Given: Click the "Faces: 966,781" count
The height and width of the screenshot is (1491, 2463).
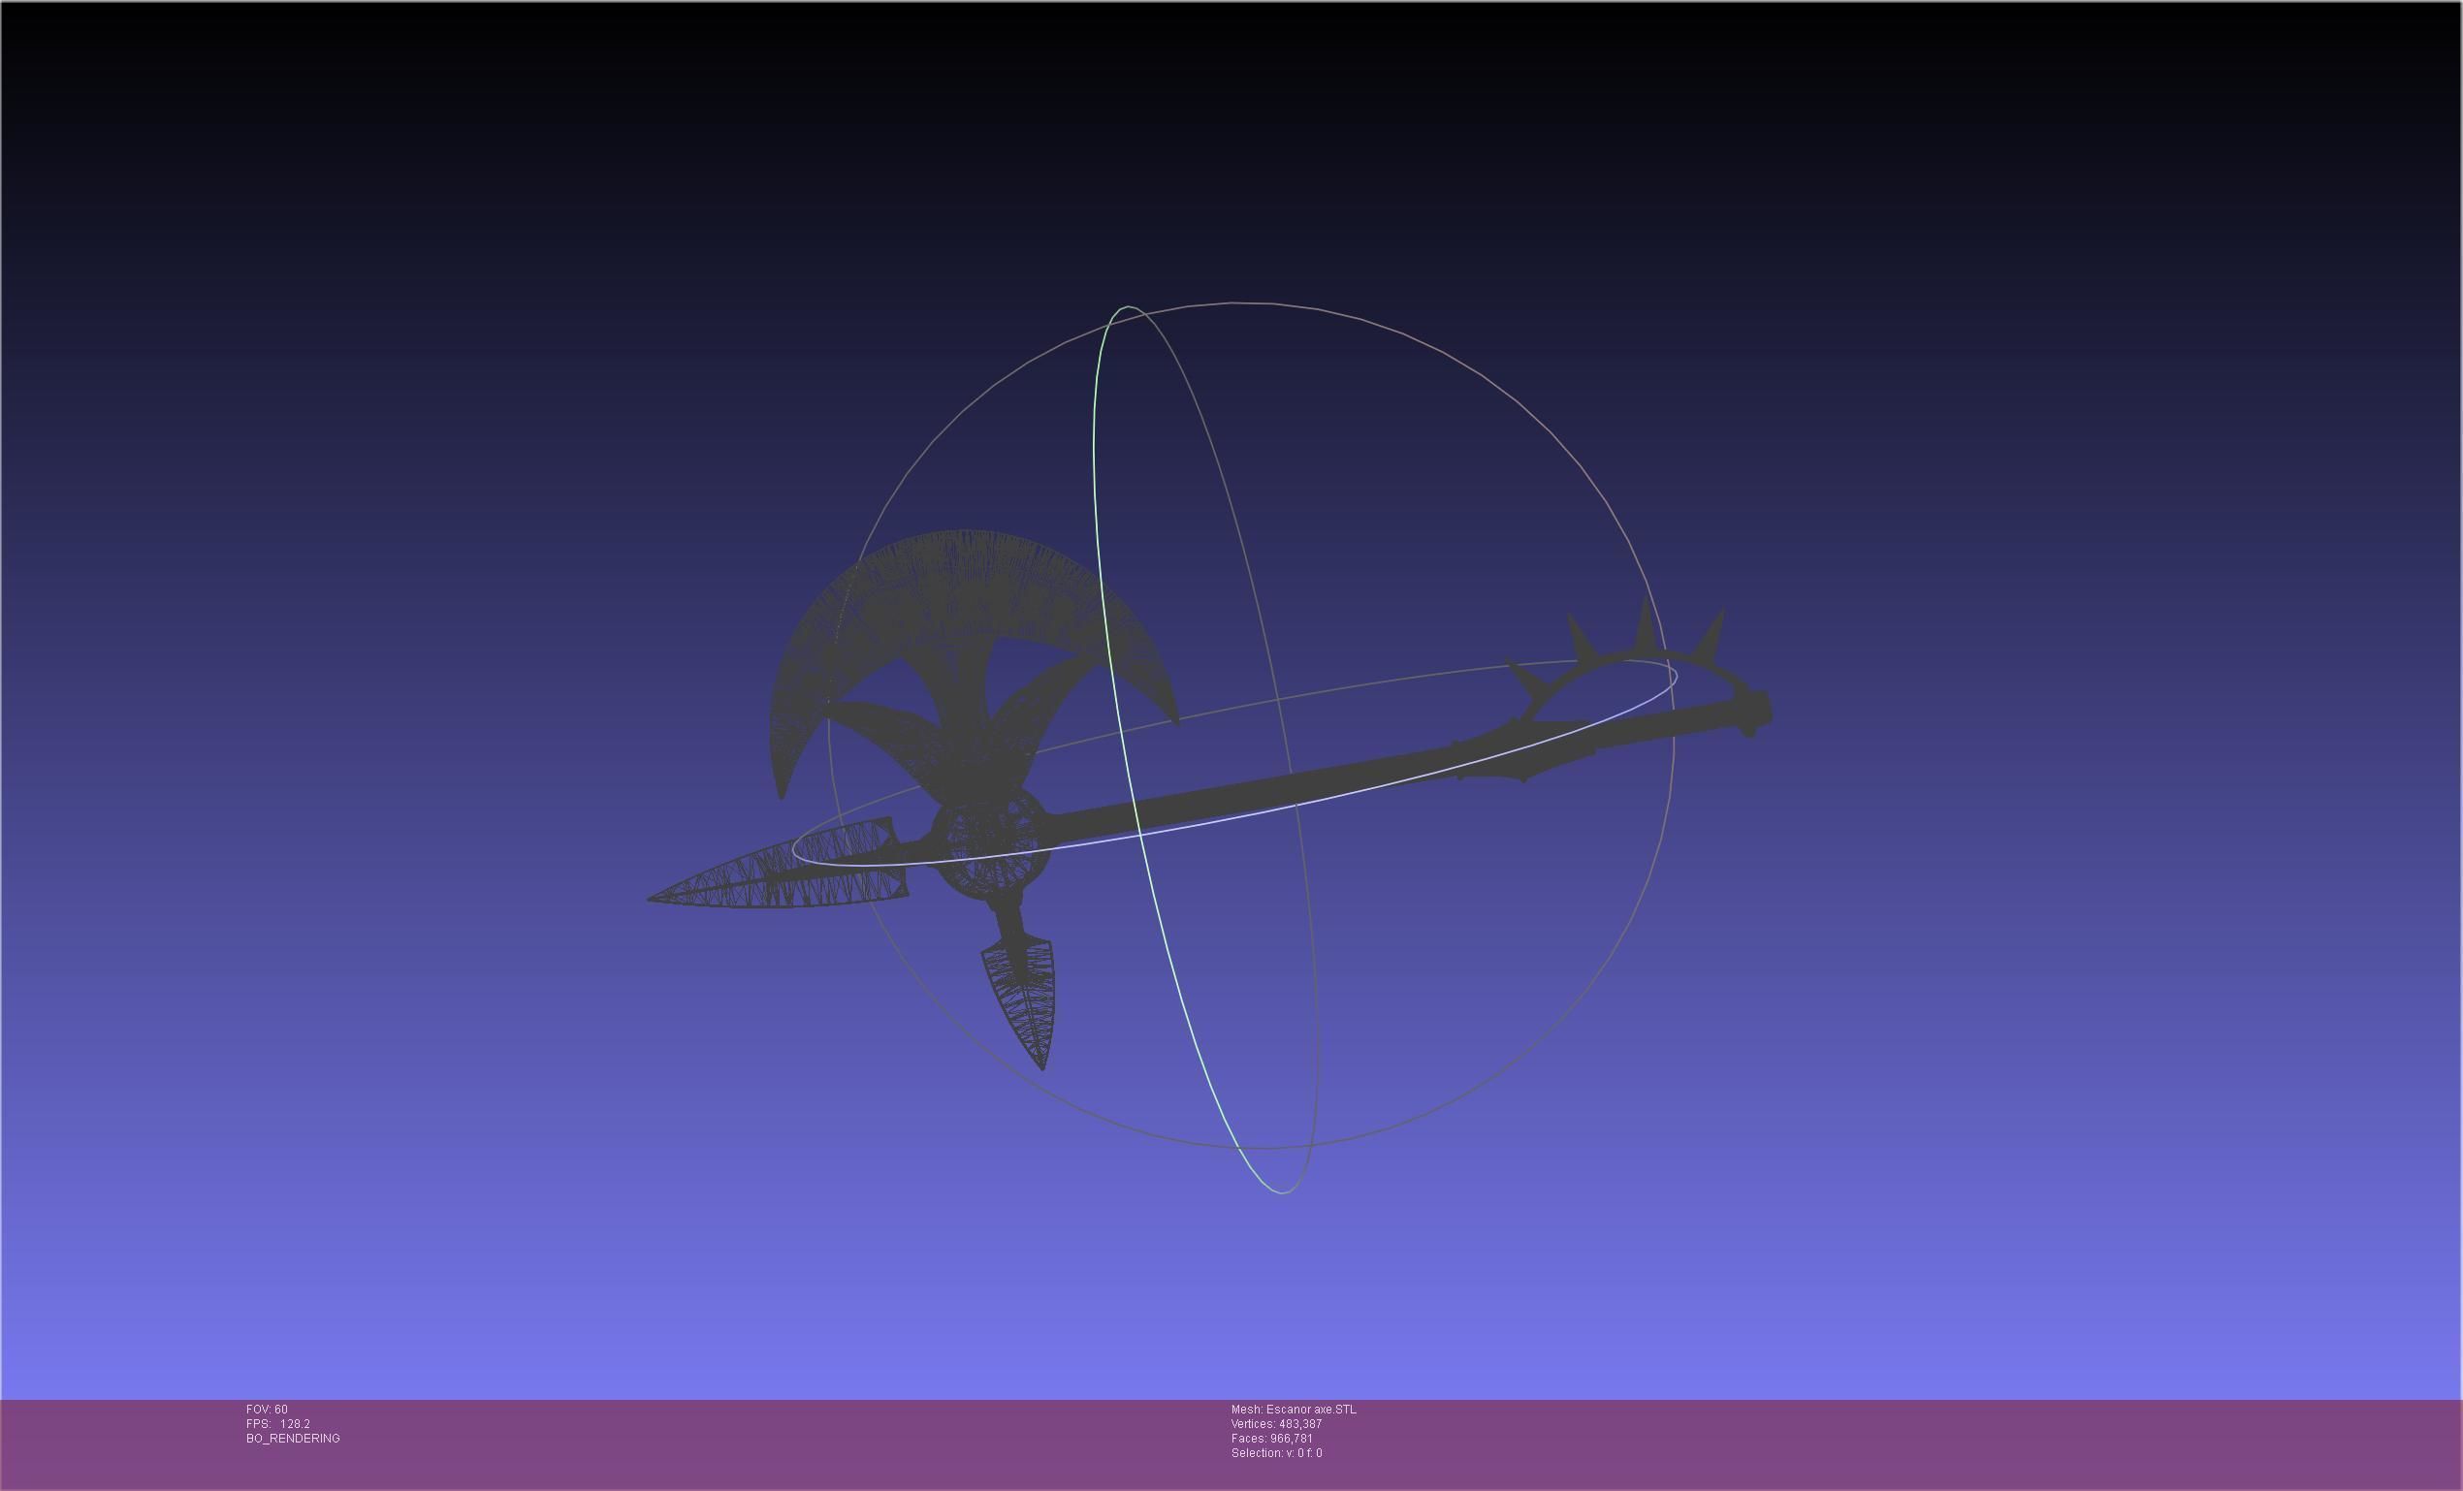Looking at the screenshot, I should [x=1271, y=1438].
